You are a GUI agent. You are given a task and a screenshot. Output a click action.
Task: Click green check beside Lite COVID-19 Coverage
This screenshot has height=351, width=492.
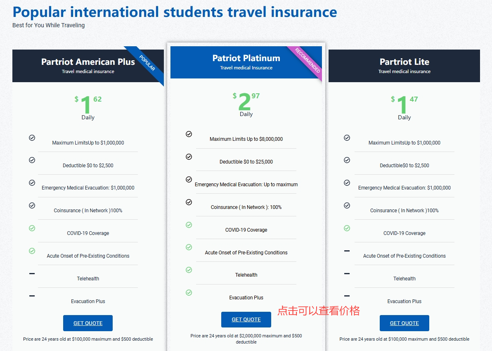point(347,228)
